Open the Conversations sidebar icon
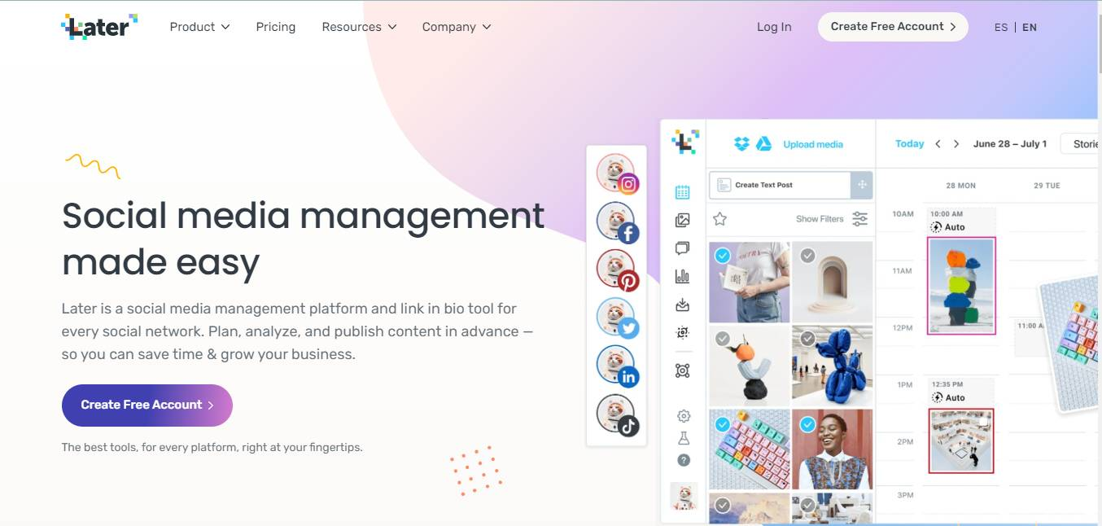 click(683, 248)
